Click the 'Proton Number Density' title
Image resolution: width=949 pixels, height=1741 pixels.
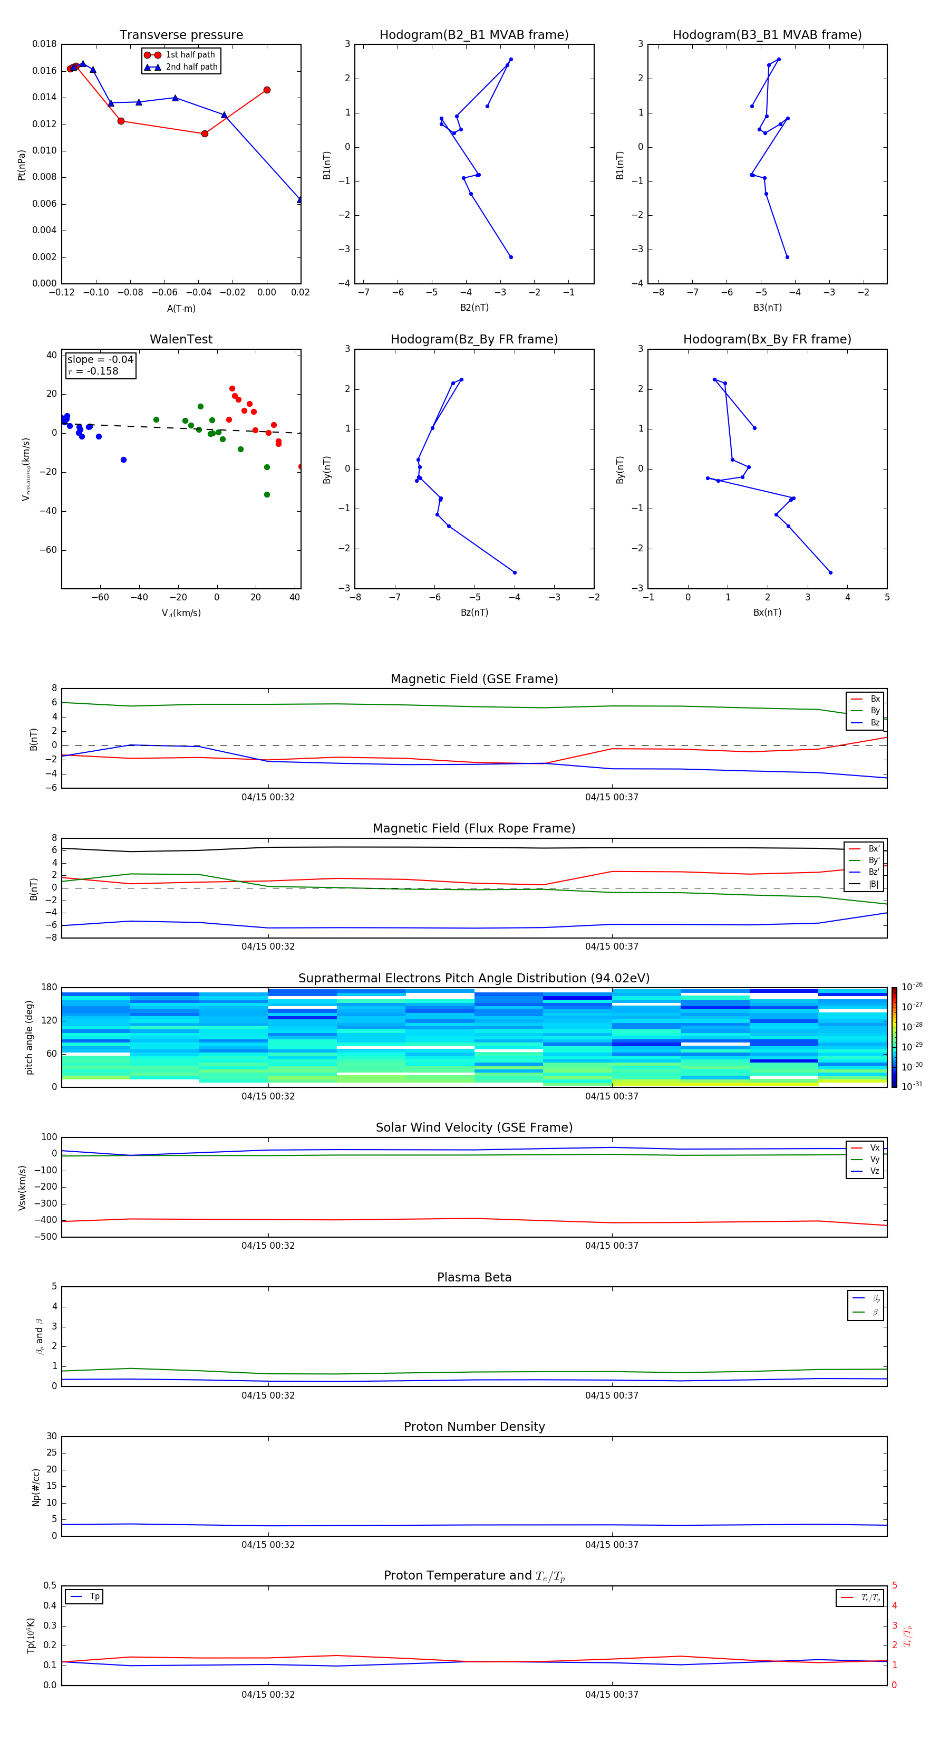474,1427
